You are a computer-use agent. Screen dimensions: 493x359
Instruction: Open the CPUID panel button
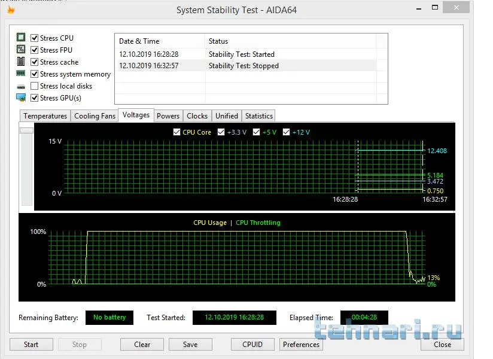[x=252, y=345]
